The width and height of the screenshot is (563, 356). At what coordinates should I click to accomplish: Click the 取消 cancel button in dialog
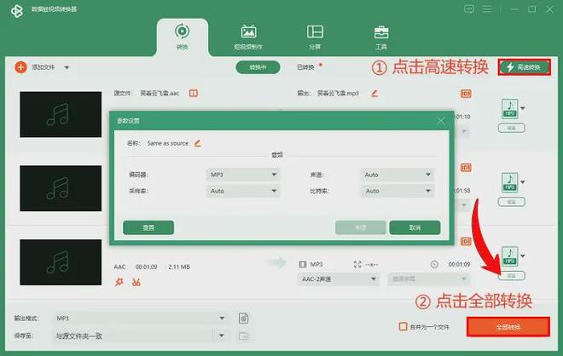coord(415,227)
